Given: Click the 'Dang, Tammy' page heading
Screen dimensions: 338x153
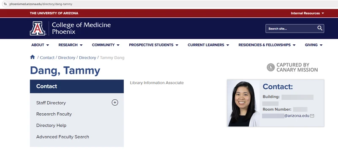Looking at the screenshot, I should 65,70.
